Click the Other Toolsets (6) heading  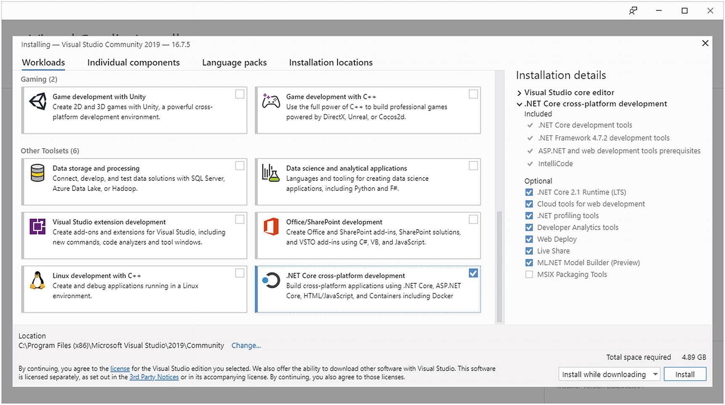click(x=50, y=151)
